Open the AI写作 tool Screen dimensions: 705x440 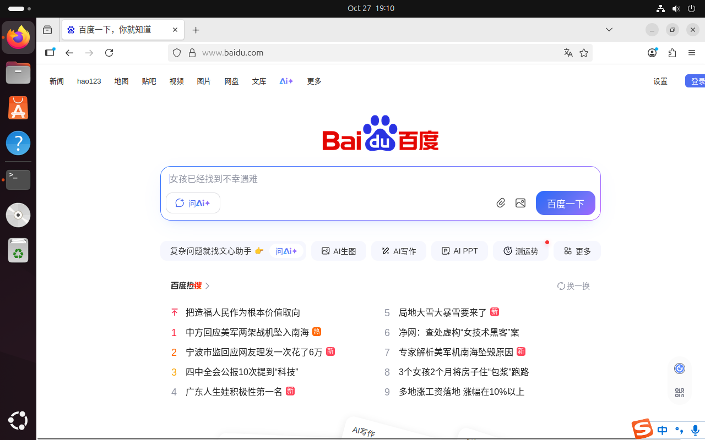(399, 251)
